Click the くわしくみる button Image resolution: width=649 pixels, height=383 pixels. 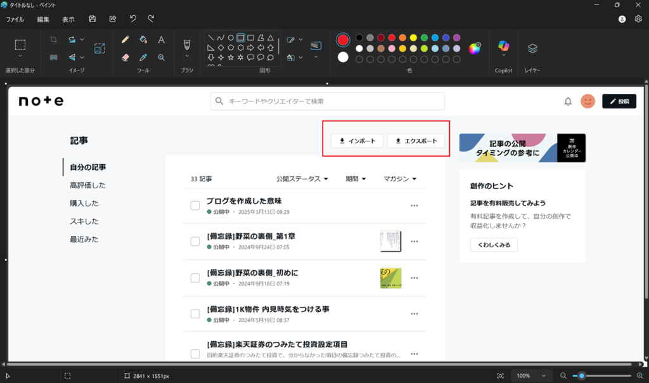coord(494,245)
